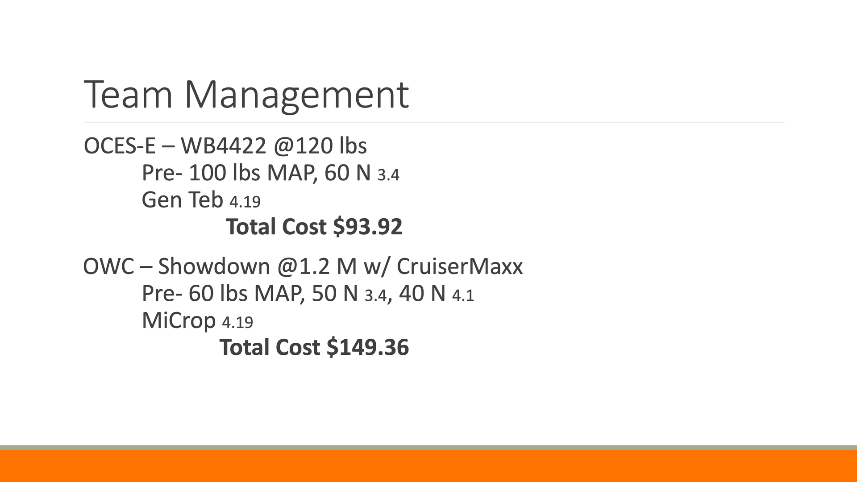Click the bold "Total Cost $149.36" line
Viewport: 857px width, 482px height.
pos(314,347)
